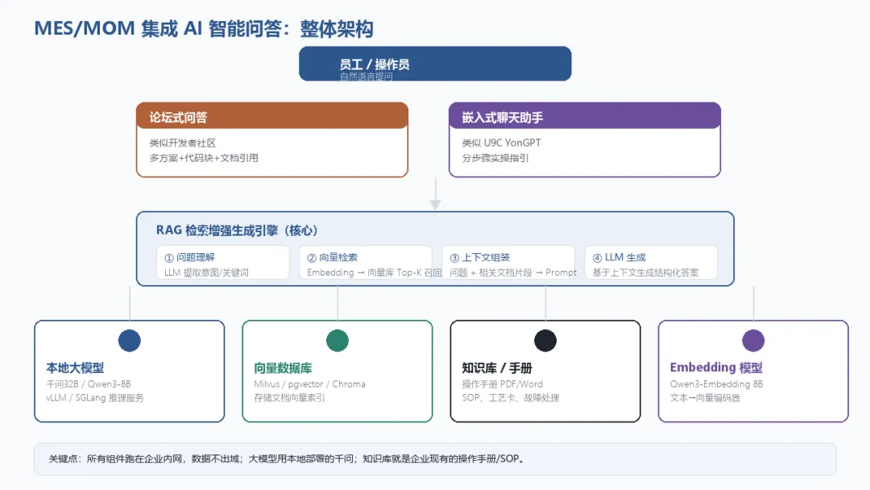Click the text SOP、工艺卡、故障处理
Image resolution: width=870 pixels, height=490 pixels.
click(x=511, y=398)
